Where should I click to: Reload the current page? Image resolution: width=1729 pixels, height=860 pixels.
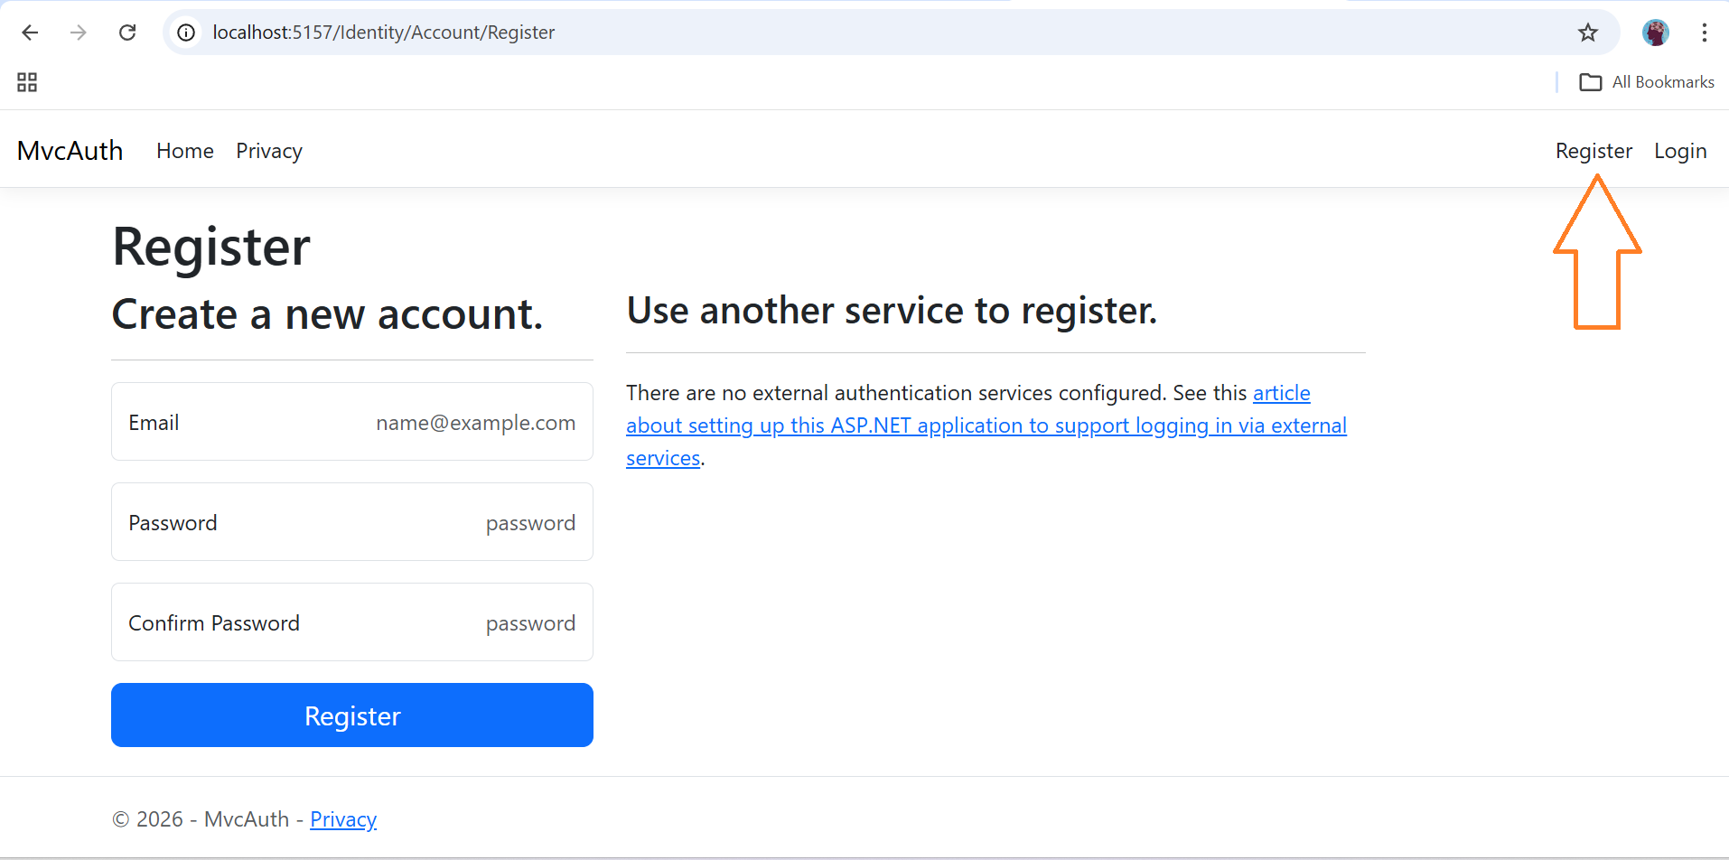click(127, 33)
